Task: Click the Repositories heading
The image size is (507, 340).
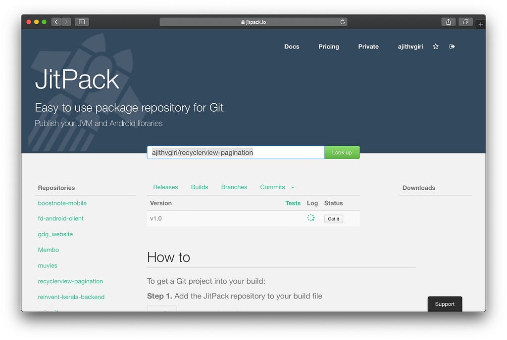Action: [x=56, y=188]
